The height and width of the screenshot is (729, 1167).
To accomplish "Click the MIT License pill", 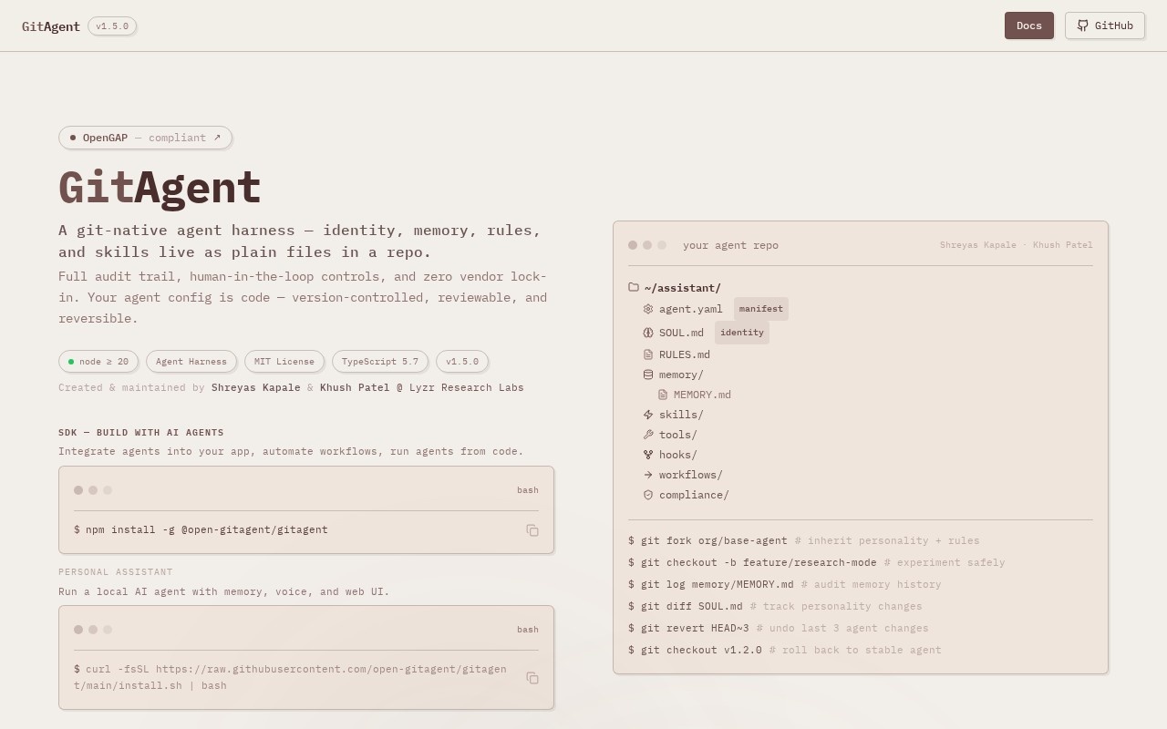I will coord(284,362).
